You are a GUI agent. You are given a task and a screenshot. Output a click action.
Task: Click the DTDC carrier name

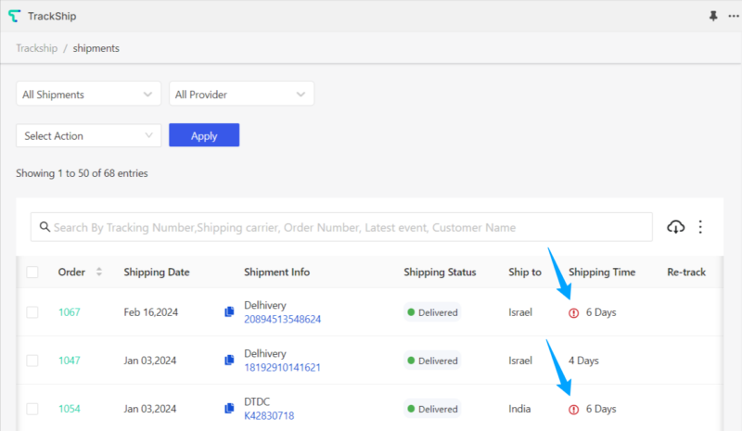tap(257, 401)
